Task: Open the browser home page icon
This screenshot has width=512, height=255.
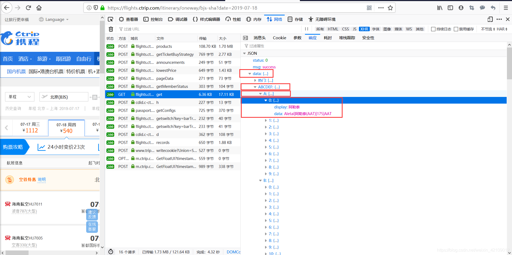Action: click(x=39, y=8)
